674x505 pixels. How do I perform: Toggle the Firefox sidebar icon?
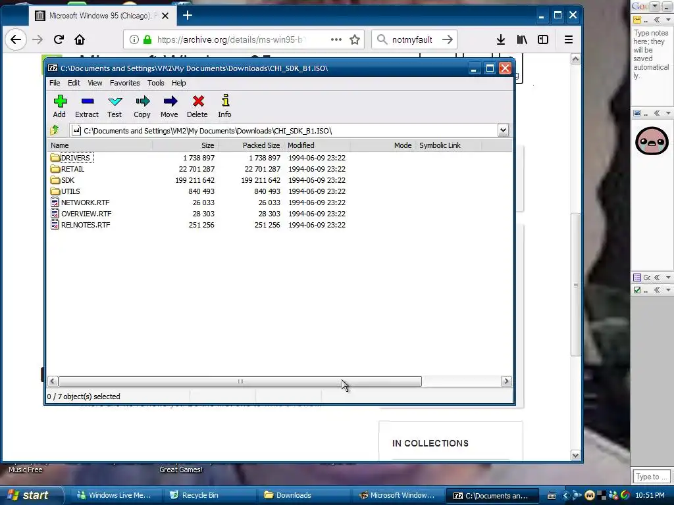click(x=543, y=39)
